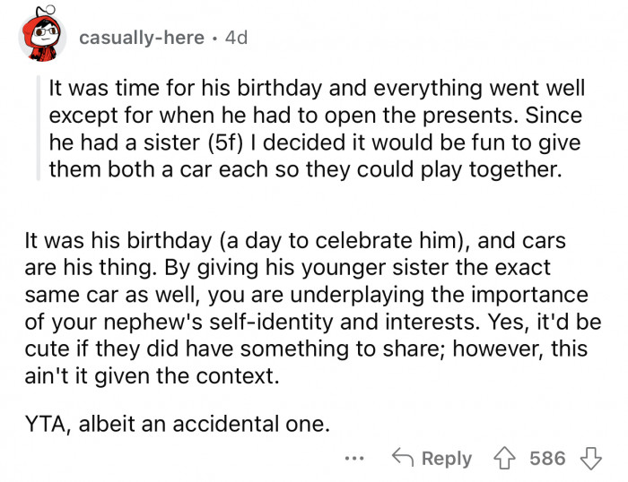Open the three-dot more options menu
Image resolution: width=628 pixels, height=482 pixels.
click(x=355, y=458)
